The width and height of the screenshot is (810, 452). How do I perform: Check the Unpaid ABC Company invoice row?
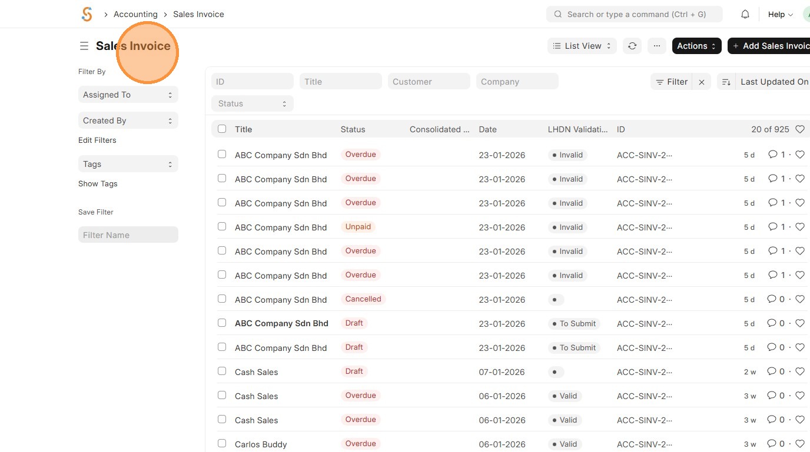pos(222,226)
